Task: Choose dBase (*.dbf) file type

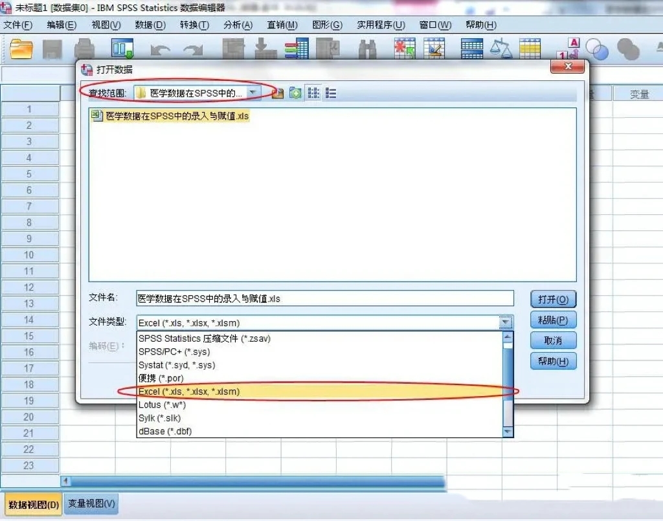Action: click(319, 431)
